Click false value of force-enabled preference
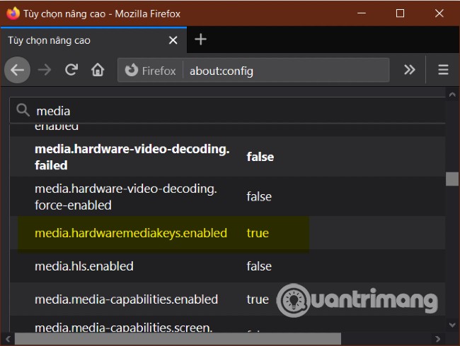Screen dimensions: 460x346 [x=259, y=197]
